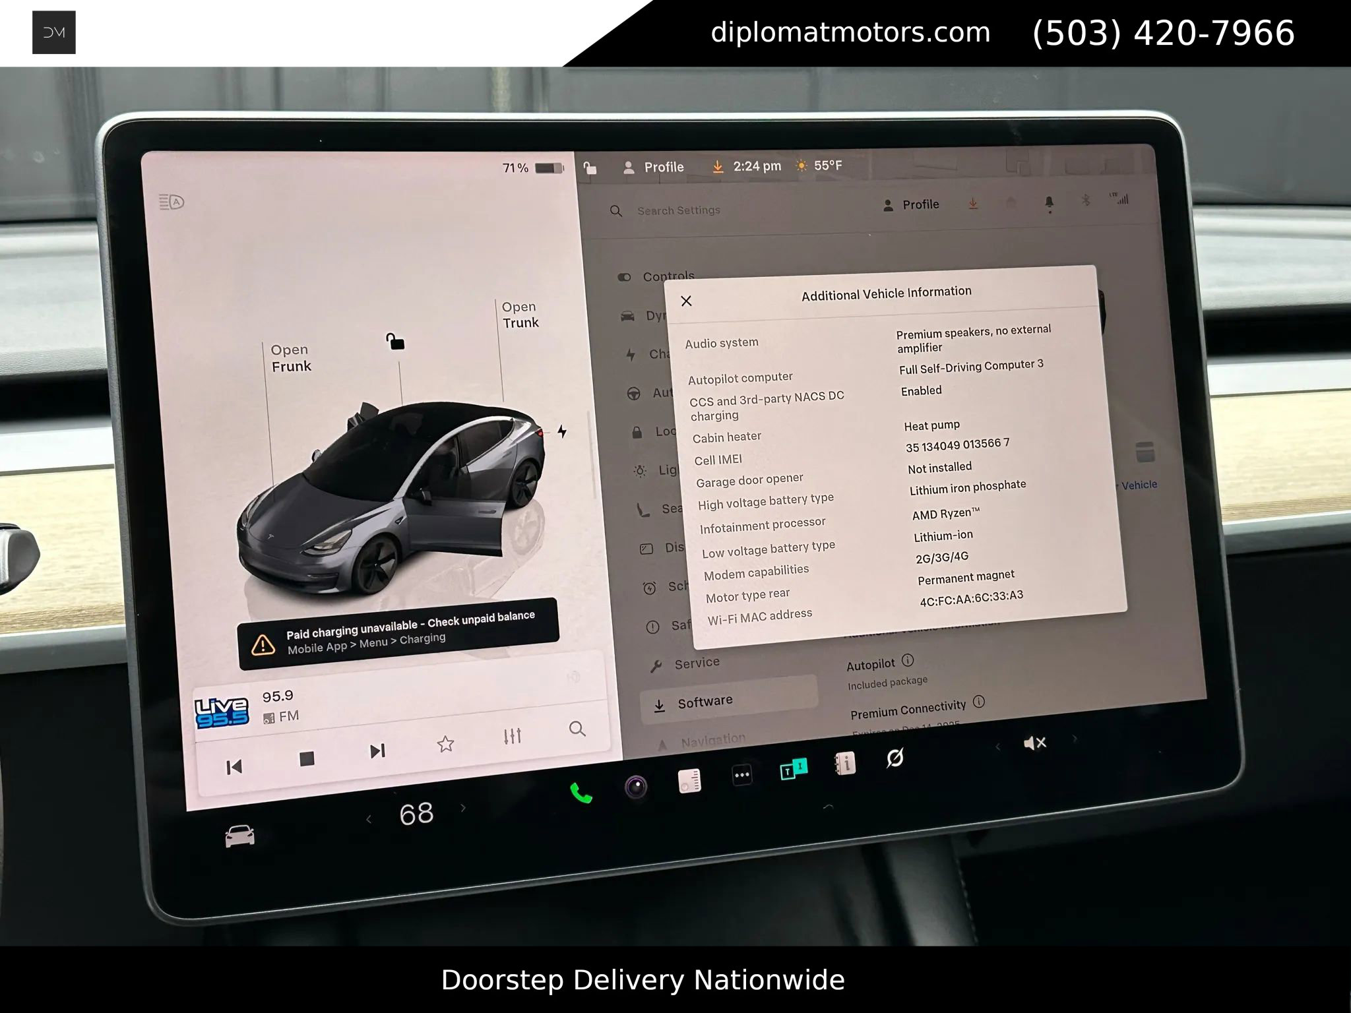
Task: Open the audio equalizer settings icon
Action: pos(513,737)
